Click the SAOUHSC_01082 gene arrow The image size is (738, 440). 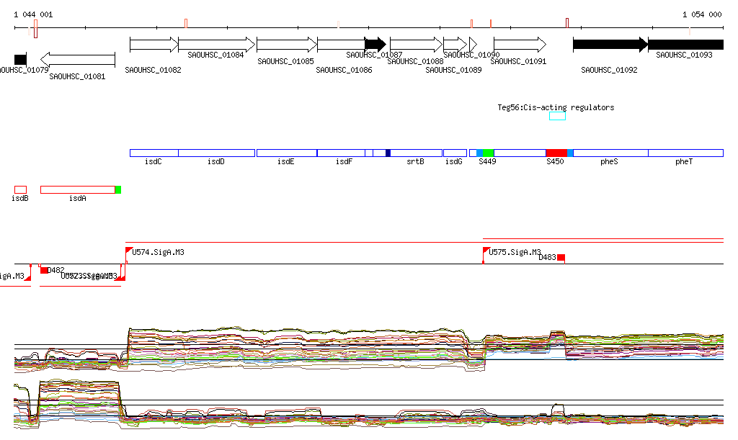pyautogui.click(x=154, y=45)
